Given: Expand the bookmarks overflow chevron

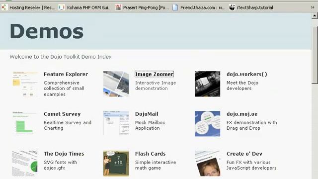Looking at the screenshot, I should tap(313, 7).
